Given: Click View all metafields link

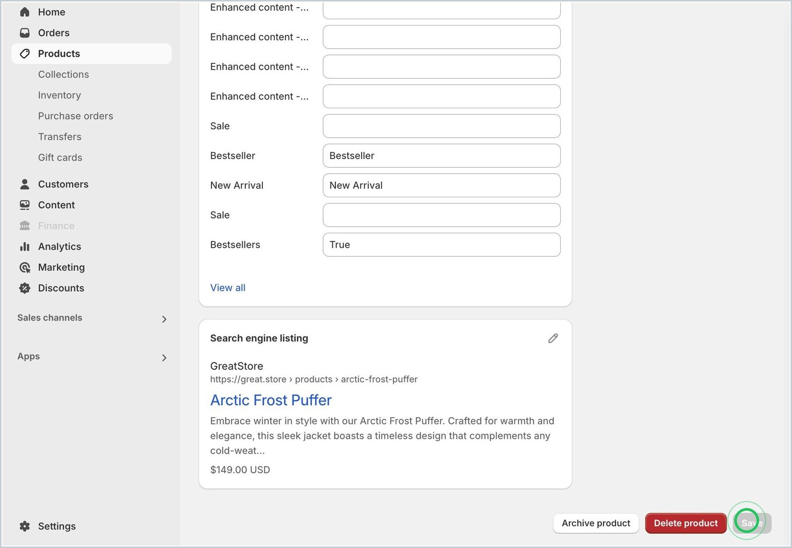Looking at the screenshot, I should point(228,288).
